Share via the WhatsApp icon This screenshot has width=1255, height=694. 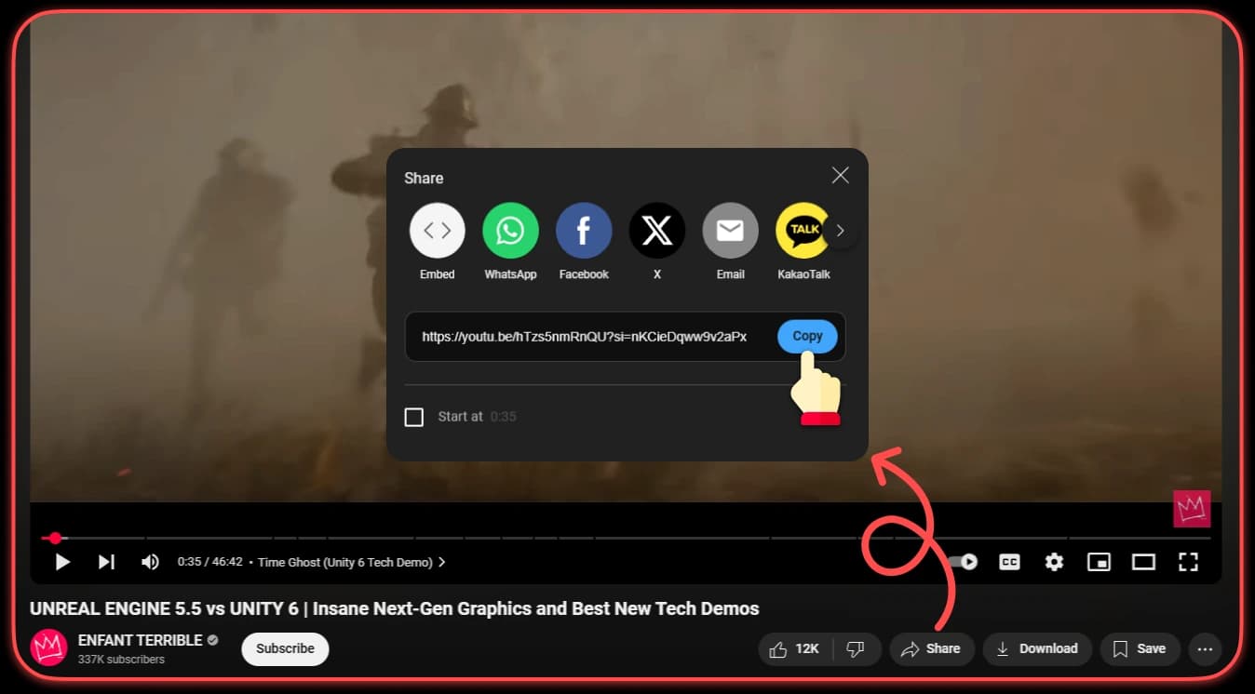[x=510, y=231]
